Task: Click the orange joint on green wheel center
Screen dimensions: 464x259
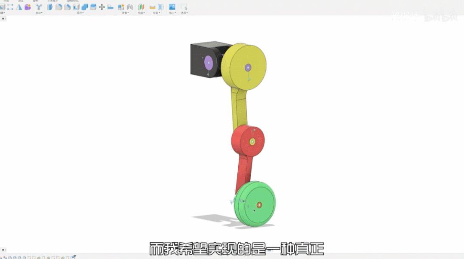Action: coord(259,205)
